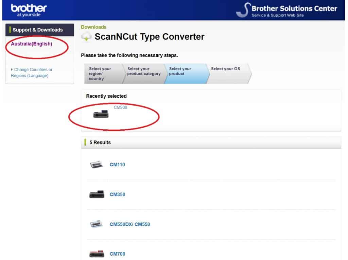The width and height of the screenshot is (348, 260).
Task: Choose the CM700 product link
Action: pyautogui.click(x=117, y=254)
